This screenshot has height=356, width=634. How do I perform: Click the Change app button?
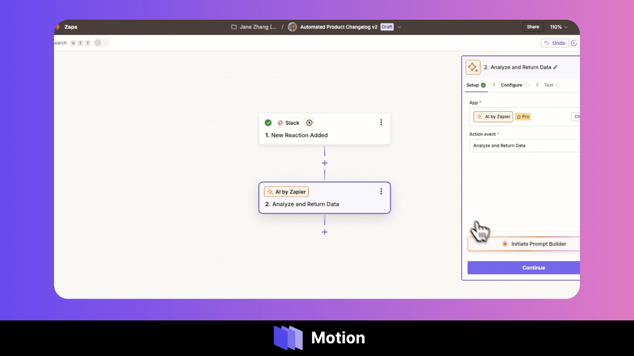click(576, 117)
